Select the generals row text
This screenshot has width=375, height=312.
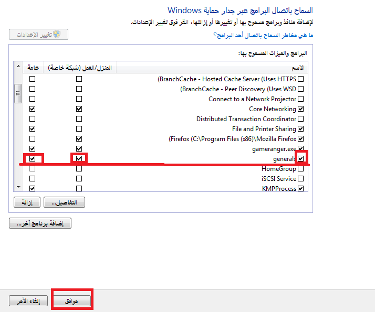[284, 159]
